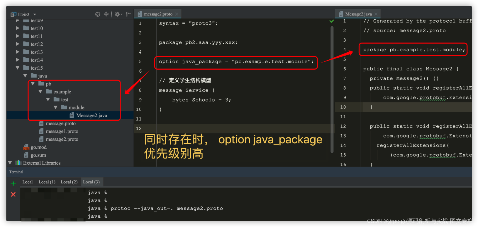
Task: Collapse External Libraries node
Action: tap(10, 163)
